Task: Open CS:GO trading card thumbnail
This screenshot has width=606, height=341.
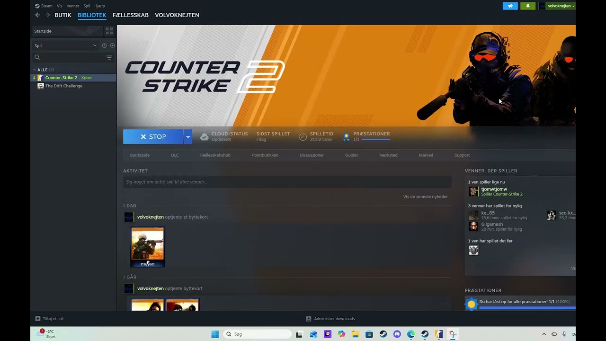Action: pyautogui.click(x=147, y=247)
